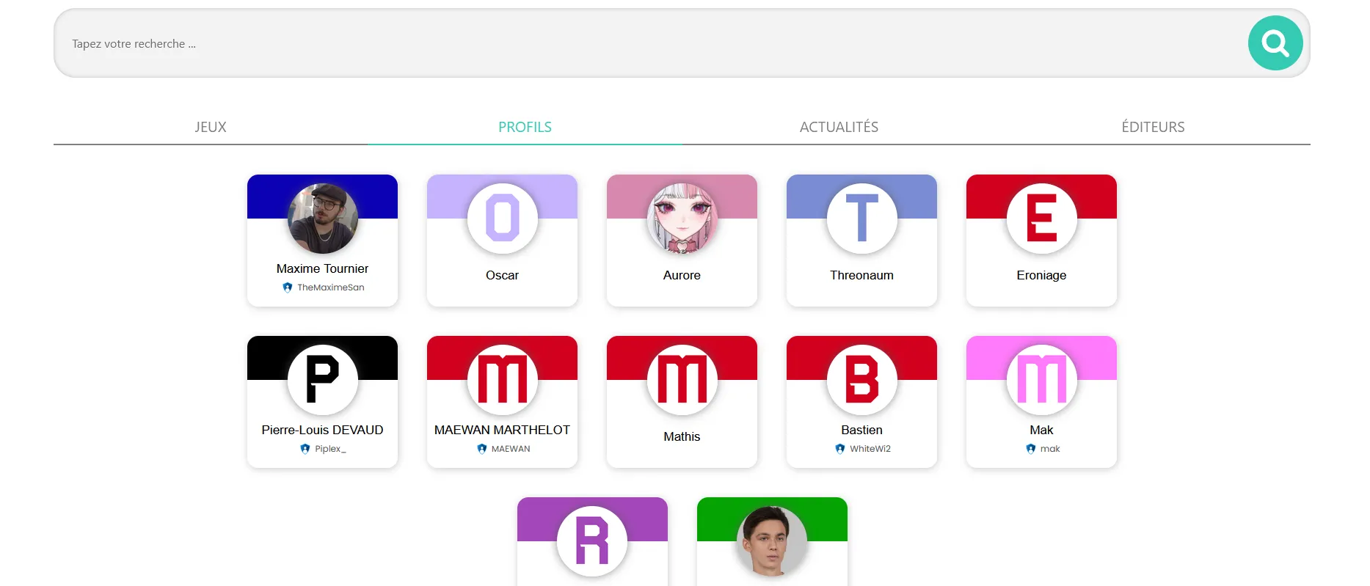Open Aurore's anime avatar picture
The image size is (1370, 586).
tap(682, 219)
